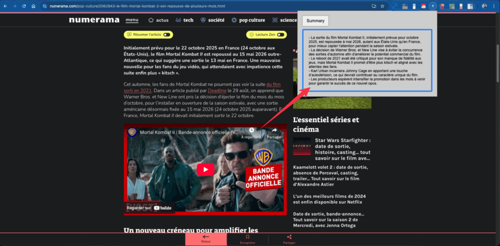Open the tech section
The image size is (500, 246).
(188, 20)
